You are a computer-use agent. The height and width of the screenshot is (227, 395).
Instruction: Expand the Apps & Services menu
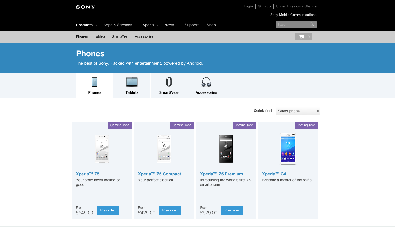tap(120, 25)
